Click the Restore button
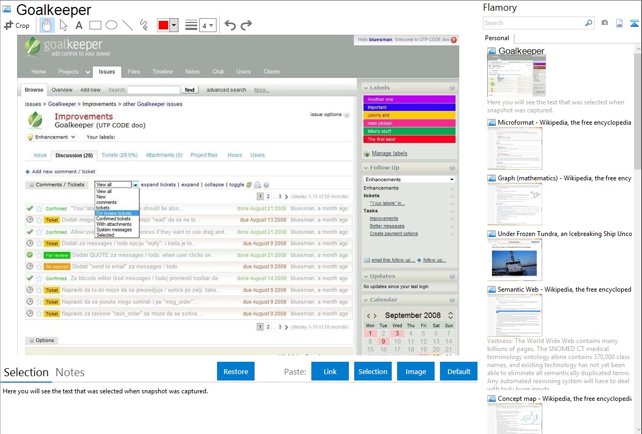Screen dimensions: 642x434 [x=236, y=371]
